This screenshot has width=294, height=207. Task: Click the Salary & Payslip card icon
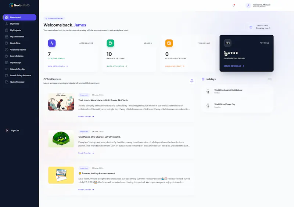click(7, 69)
